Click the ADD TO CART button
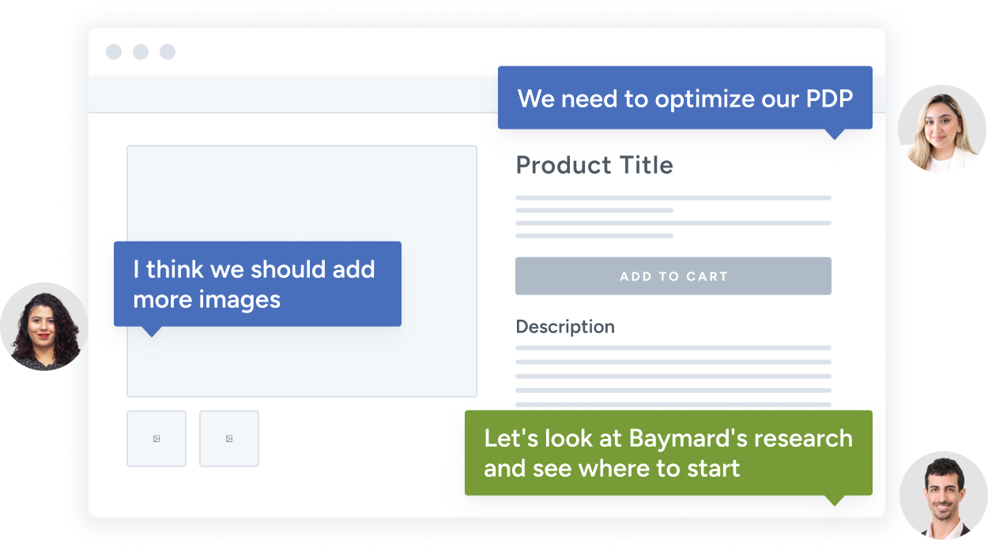 [673, 276]
